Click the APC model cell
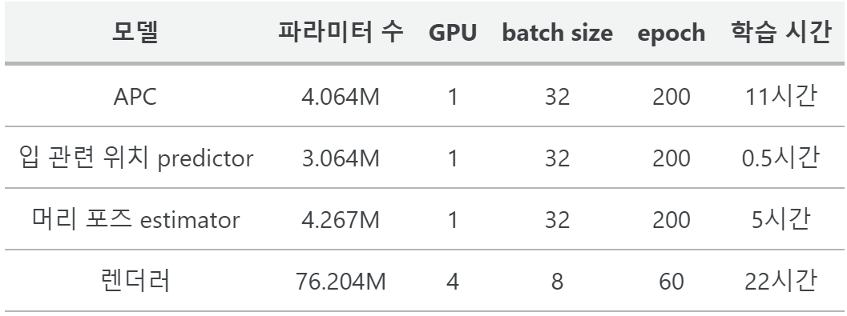This screenshot has width=847, height=316. tap(135, 97)
